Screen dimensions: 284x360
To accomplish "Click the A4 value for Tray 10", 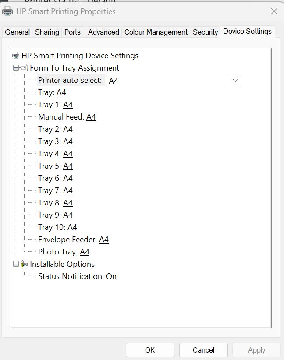I will 72,227.
